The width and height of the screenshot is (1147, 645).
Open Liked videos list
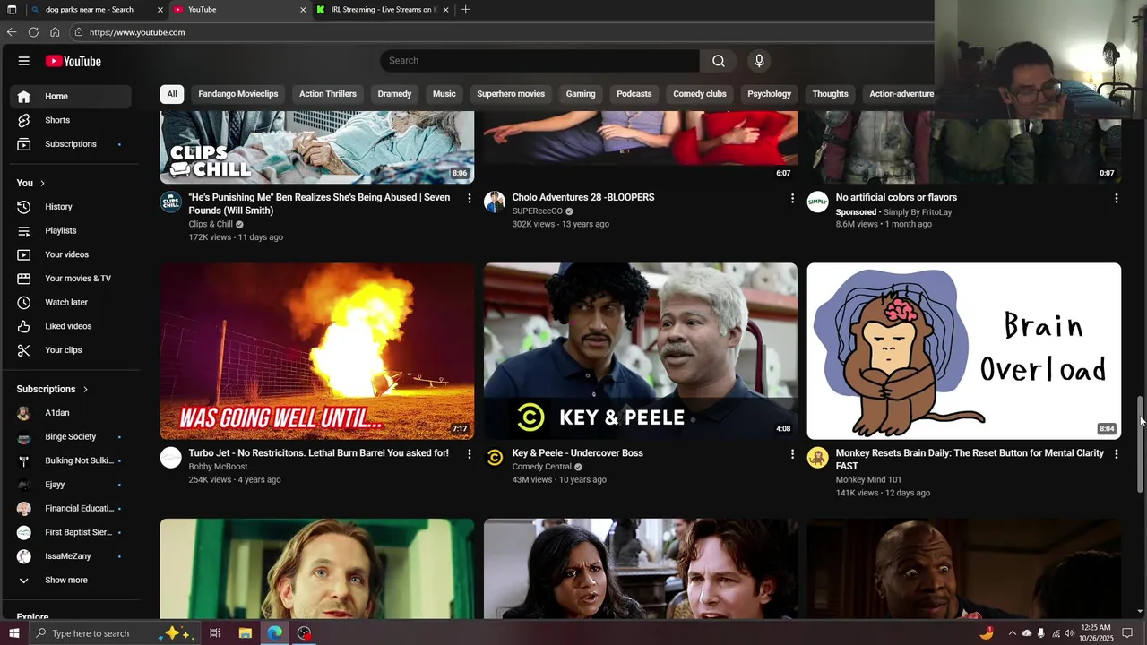click(69, 326)
